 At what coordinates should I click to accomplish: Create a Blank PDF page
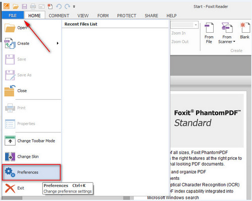pyautogui.click(x=245, y=31)
